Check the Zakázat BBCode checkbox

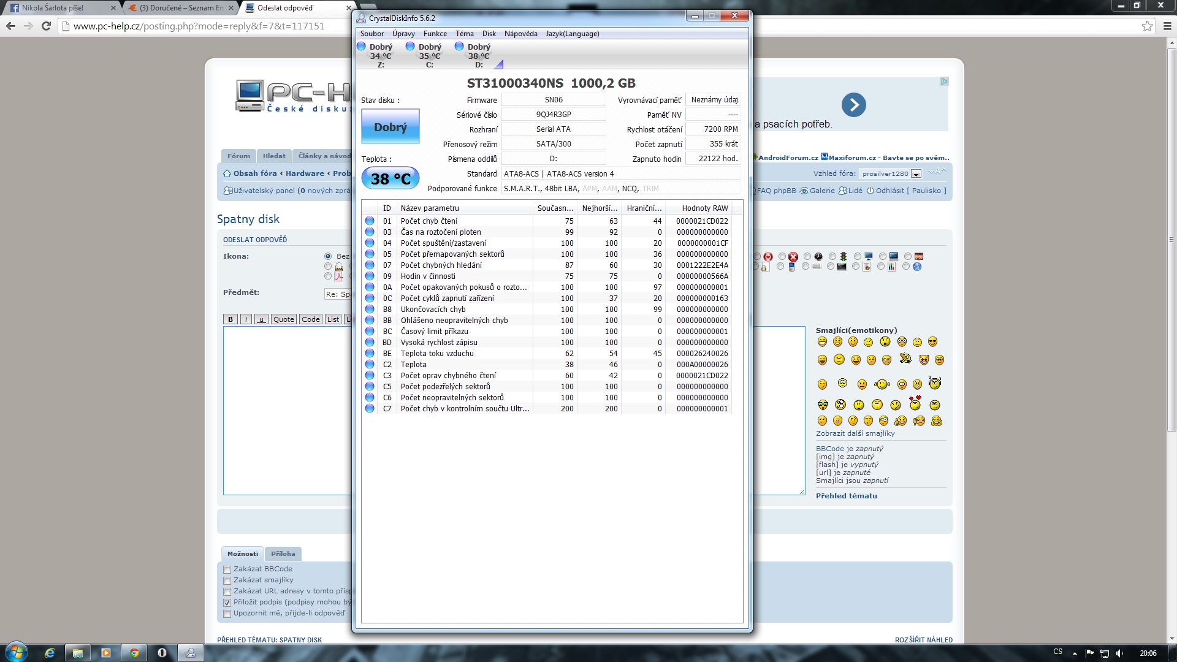227,569
